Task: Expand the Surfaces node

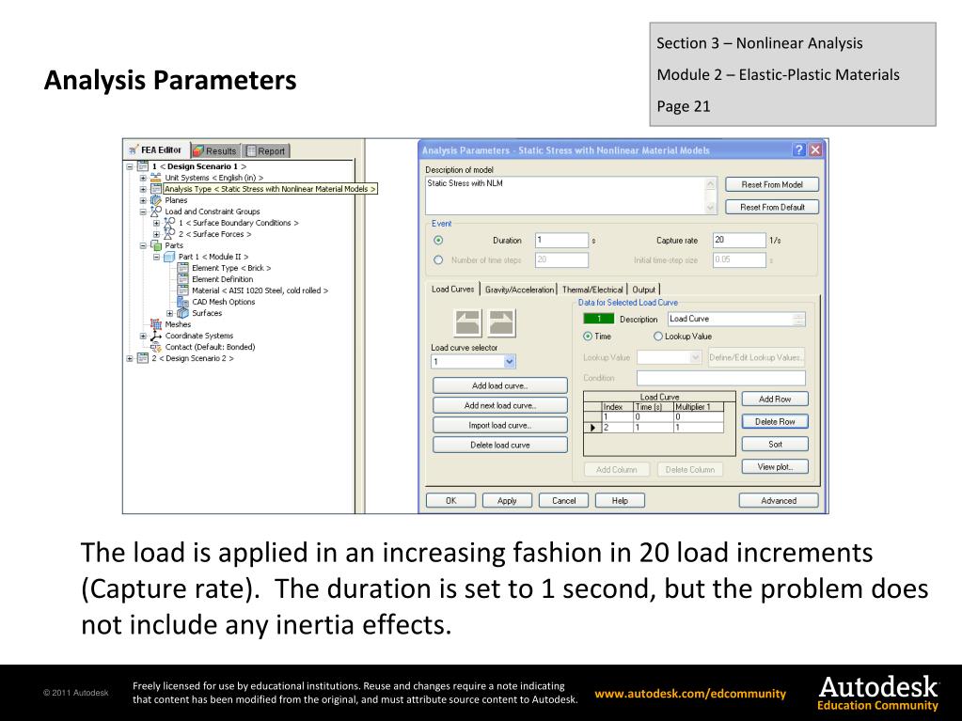Action: (170, 313)
